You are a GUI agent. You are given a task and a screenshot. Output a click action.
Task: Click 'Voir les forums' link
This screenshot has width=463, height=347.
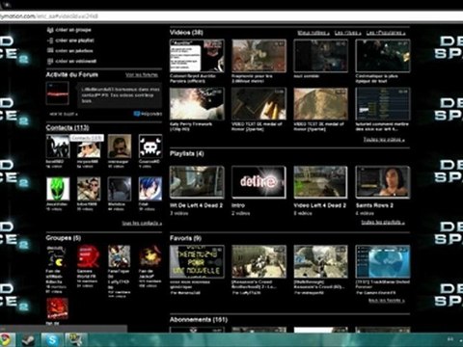142,75
